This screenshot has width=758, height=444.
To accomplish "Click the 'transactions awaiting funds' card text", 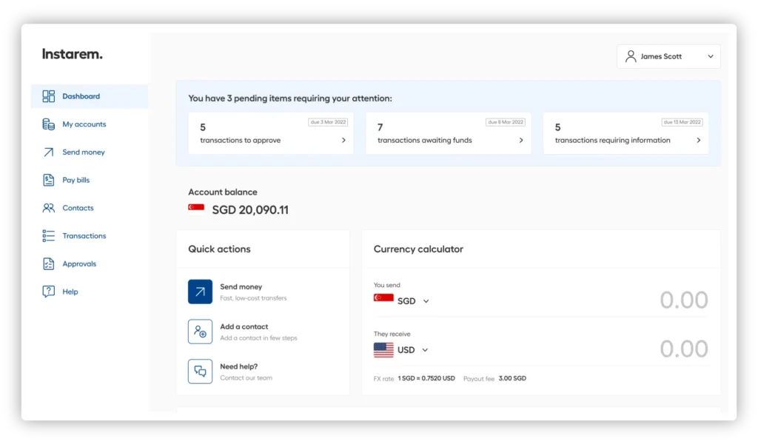I will (x=424, y=140).
